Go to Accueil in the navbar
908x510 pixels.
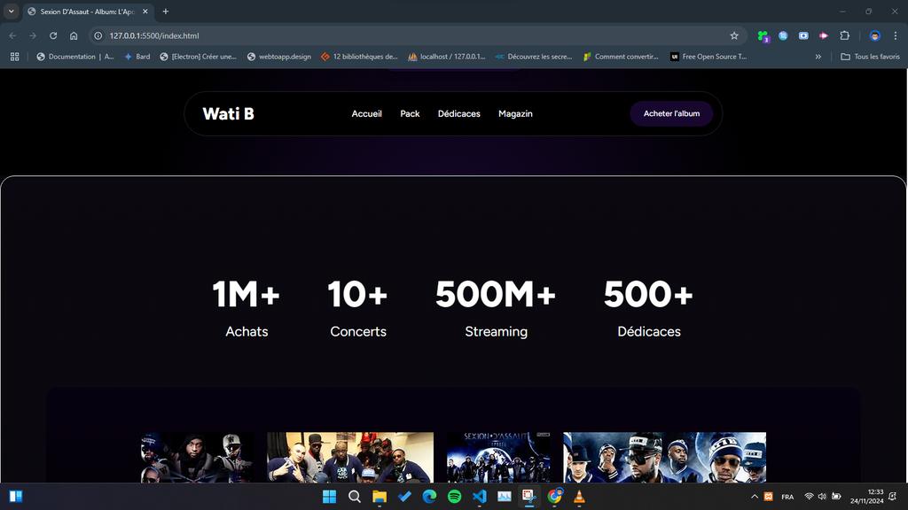[366, 114]
